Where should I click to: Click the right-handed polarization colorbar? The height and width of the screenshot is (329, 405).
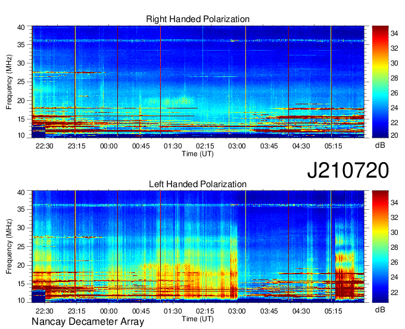[x=380, y=82]
